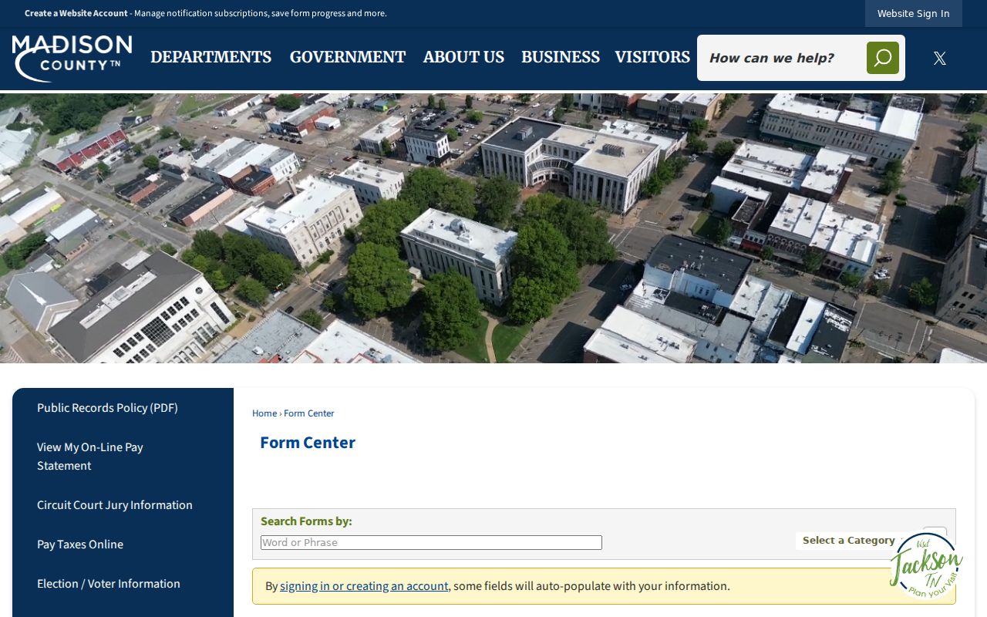Open the Government menu
The image size is (987, 617).
click(348, 57)
